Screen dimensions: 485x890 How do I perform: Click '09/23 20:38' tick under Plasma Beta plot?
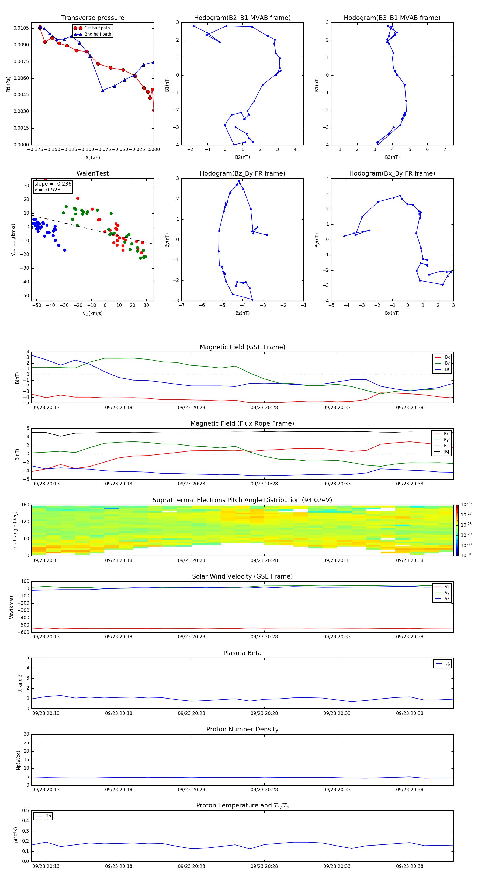click(x=409, y=713)
